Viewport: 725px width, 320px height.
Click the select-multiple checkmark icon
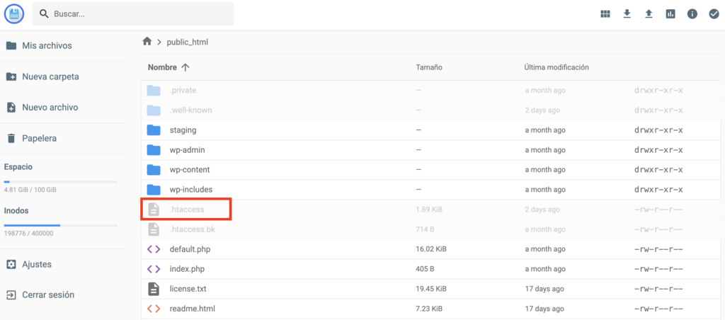point(714,14)
